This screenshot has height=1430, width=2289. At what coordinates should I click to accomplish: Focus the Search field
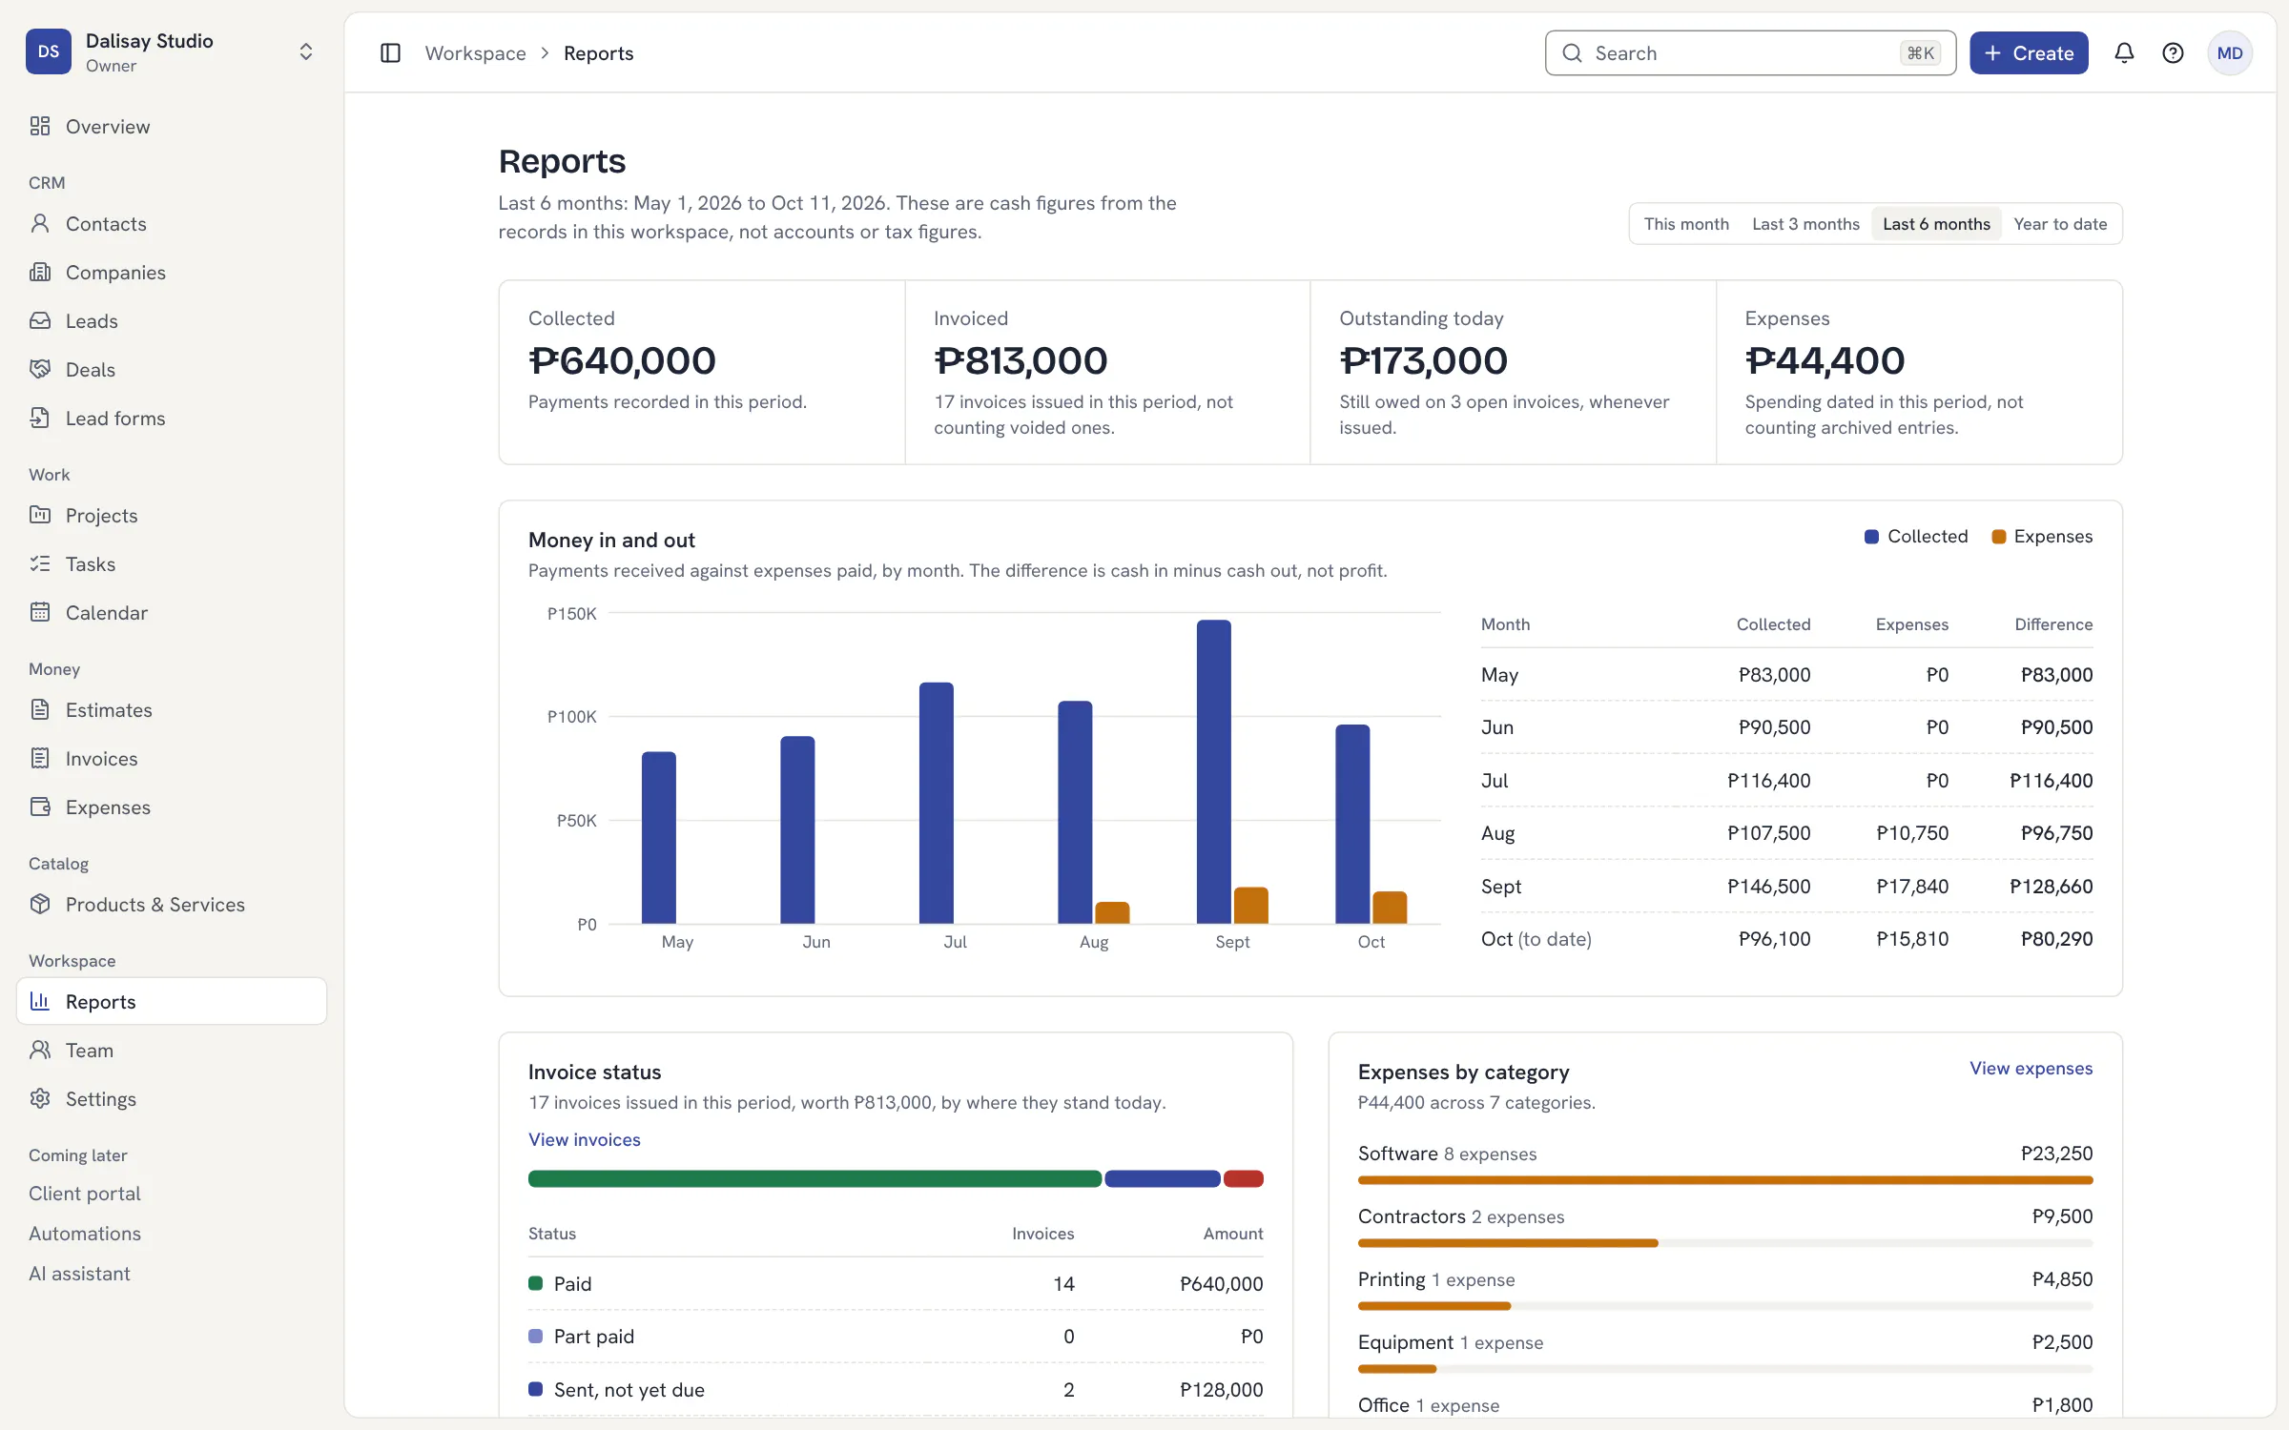(x=1750, y=53)
